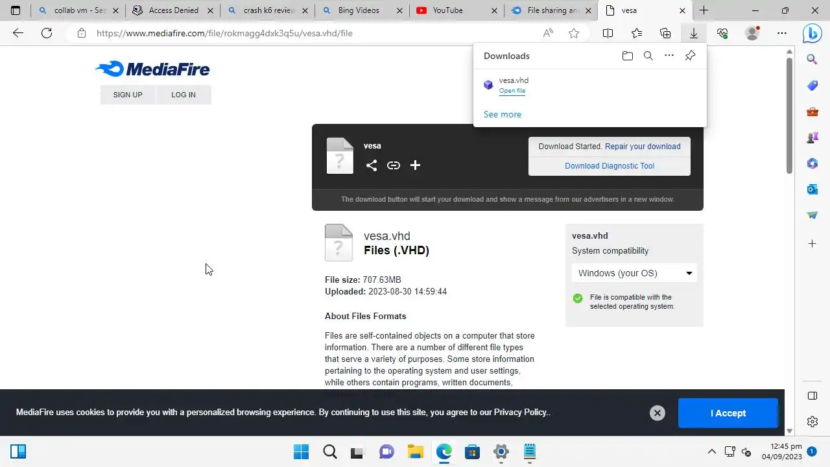830x467 pixels.
Task: Open Microsoft Store from taskbar
Action: [473, 451]
